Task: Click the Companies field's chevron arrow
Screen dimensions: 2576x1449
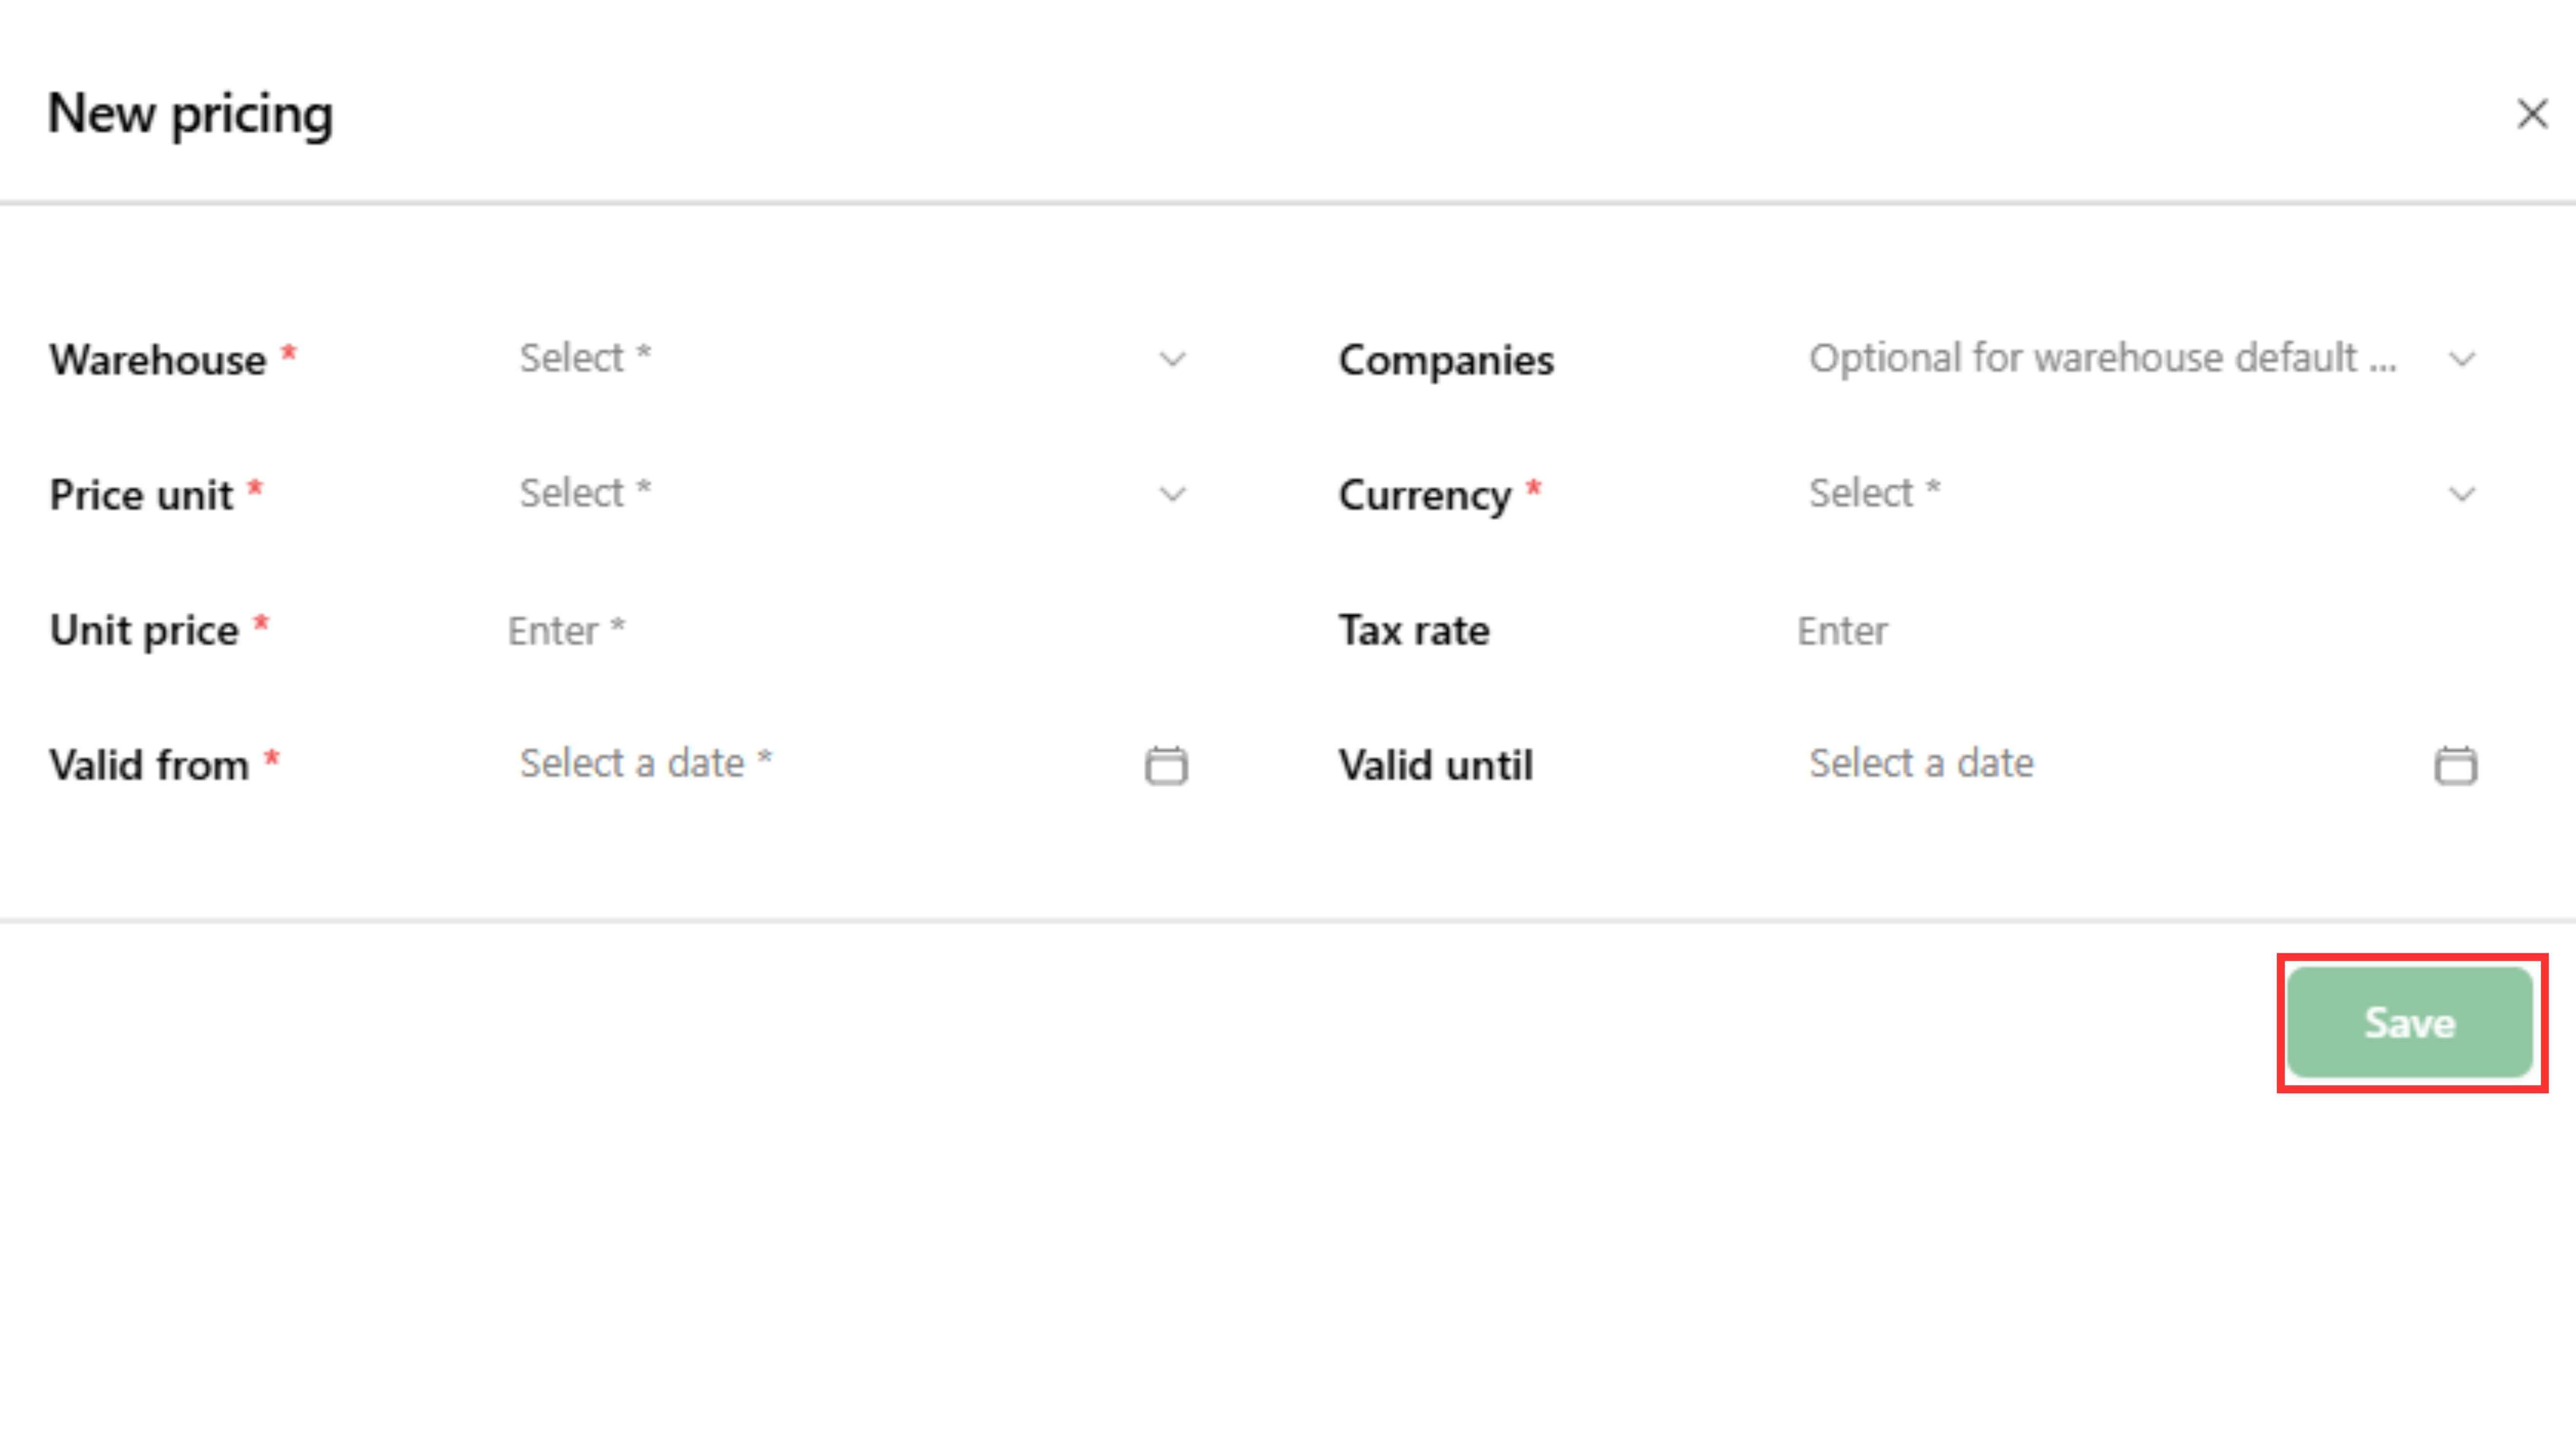Action: (x=2461, y=359)
